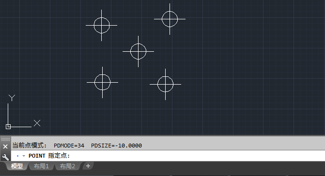Select the top-left point marker
The width and height of the screenshot is (325, 176).
pos(101,25)
